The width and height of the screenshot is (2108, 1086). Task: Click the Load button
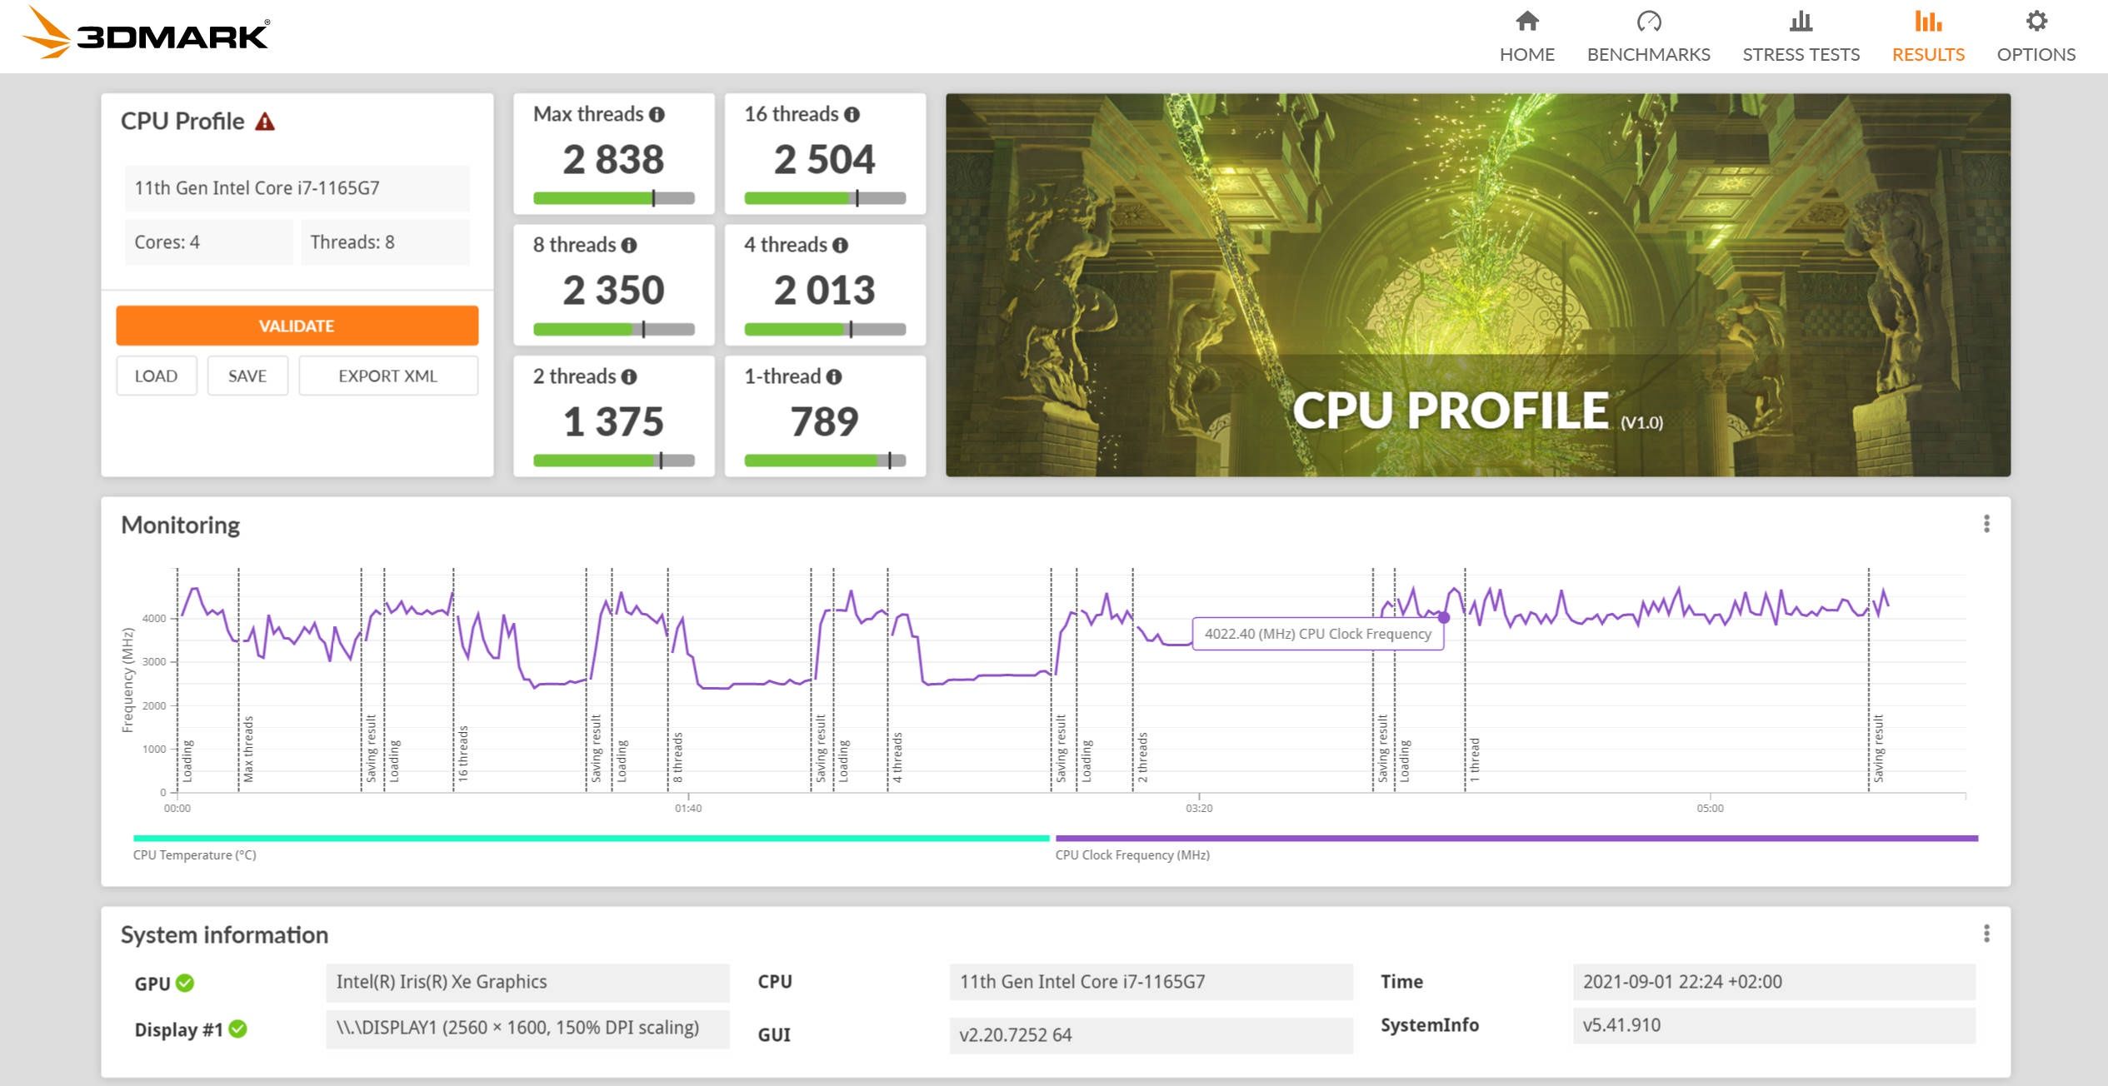(156, 376)
